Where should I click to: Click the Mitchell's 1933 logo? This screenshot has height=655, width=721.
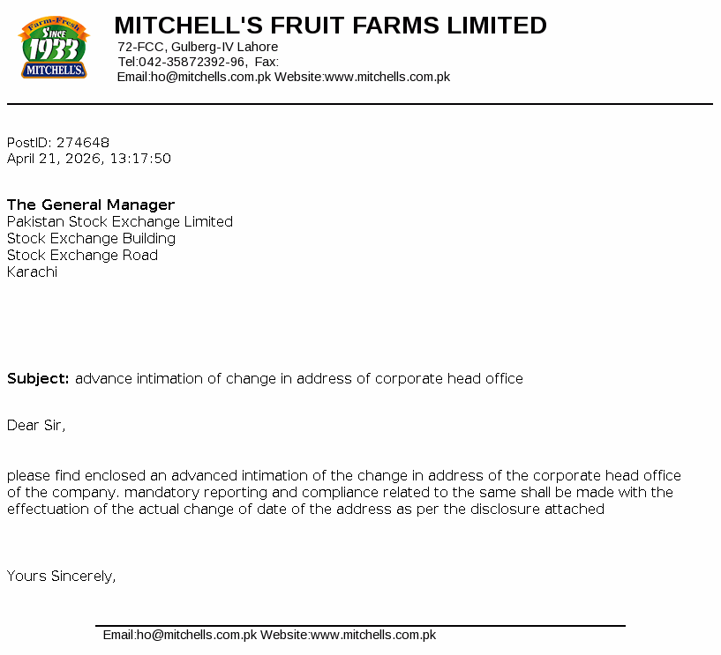click(54, 48)
